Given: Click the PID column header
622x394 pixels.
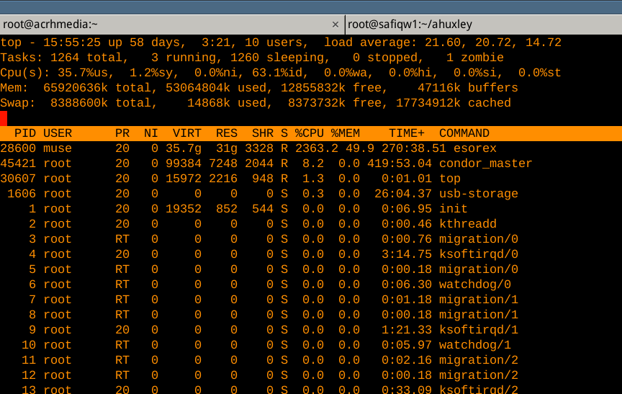Looking at the screenshot, I should [25, 133].
